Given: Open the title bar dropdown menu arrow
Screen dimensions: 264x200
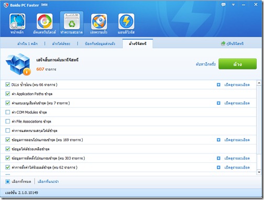Looking at the screenshot, I should click(233, 5).
